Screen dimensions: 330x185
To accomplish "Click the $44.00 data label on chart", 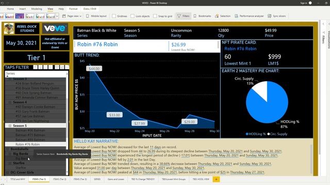I will click(x=94, y=68).
